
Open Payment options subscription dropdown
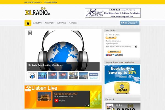(x=121, y=46)
